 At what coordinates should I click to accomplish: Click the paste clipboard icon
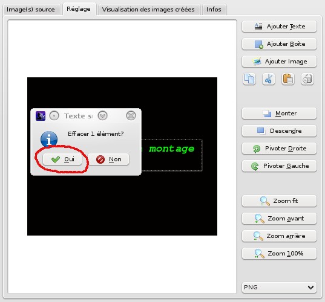pyautogui.click(x=288, y=79)
